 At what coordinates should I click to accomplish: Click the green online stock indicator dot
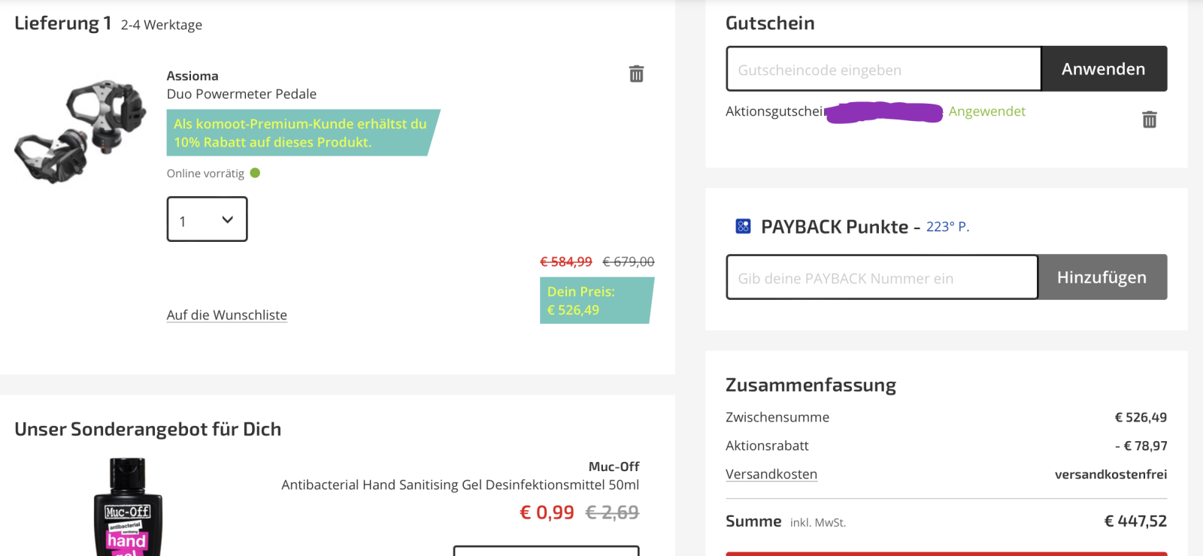(255, 173)
